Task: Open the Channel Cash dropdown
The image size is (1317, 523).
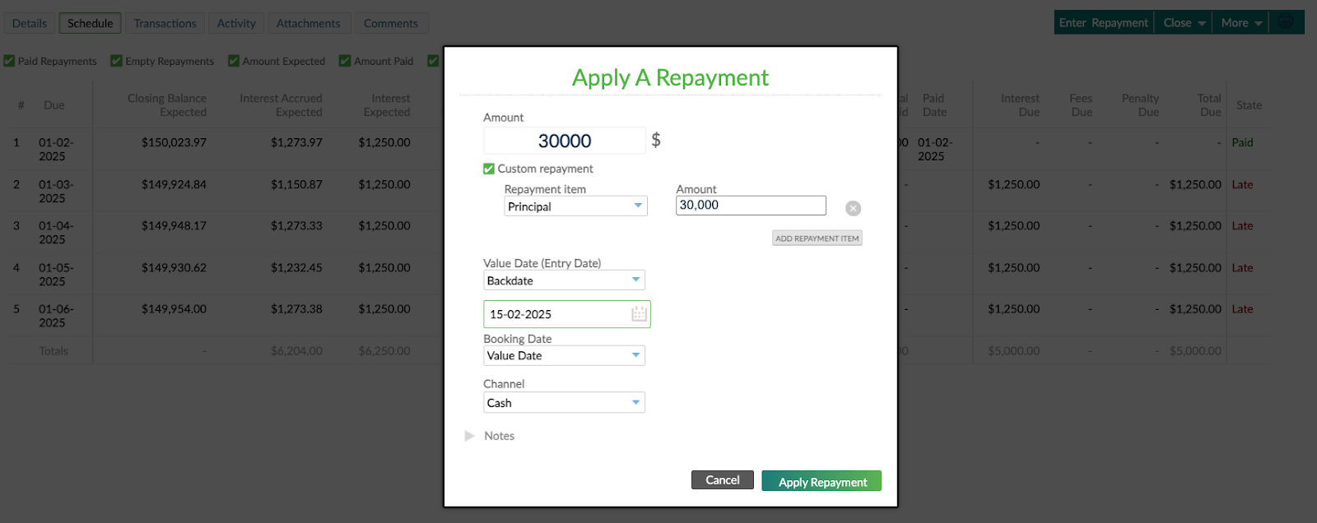Action: (564, 403)
